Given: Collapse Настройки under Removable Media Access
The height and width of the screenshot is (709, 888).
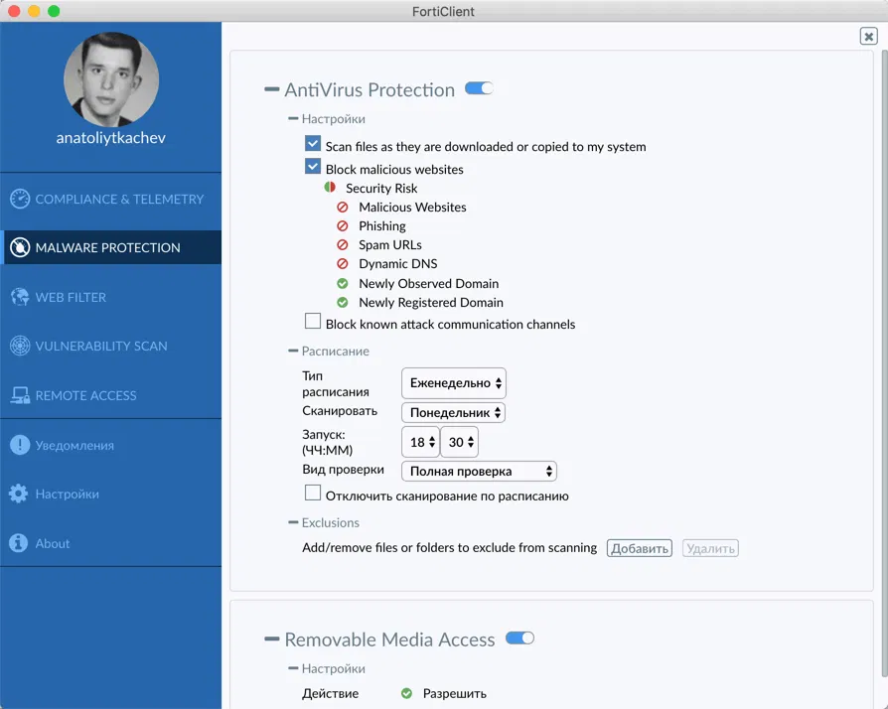Looking at the screenshot, I should point(293,669).
